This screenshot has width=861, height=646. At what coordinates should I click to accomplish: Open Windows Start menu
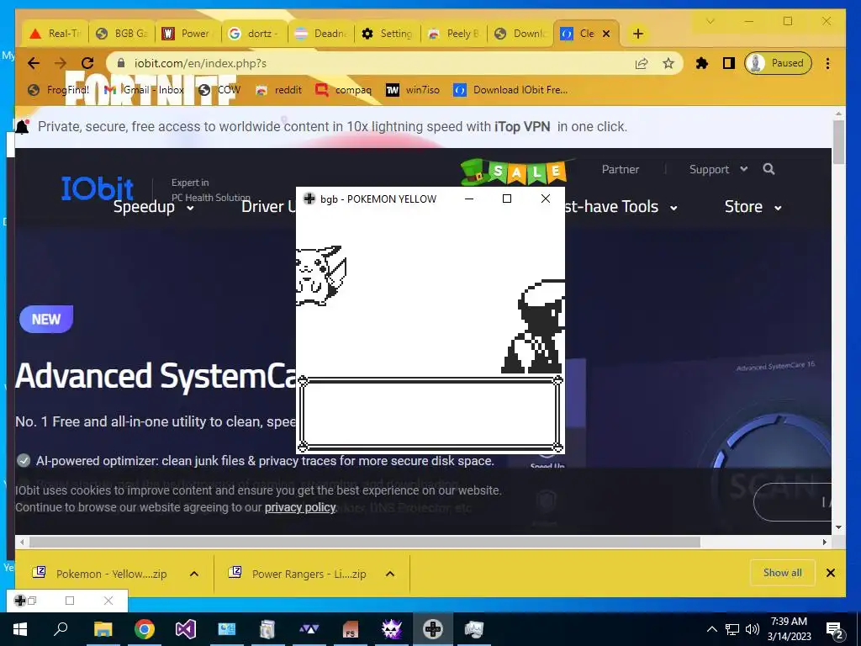[20, 629]
